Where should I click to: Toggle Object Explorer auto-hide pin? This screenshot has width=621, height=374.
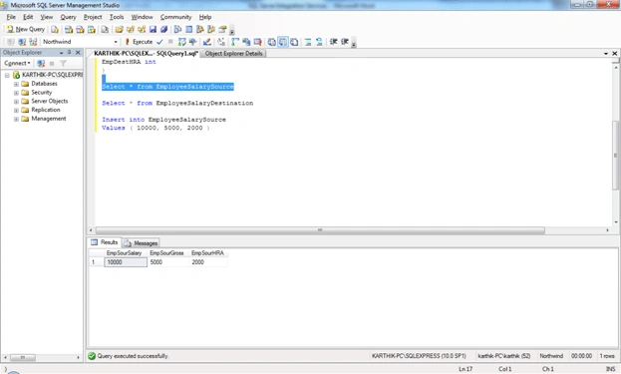coord(70,52)
